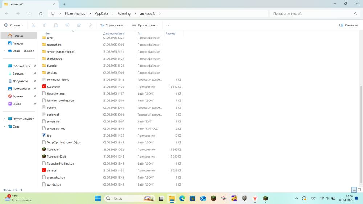The height and width of the screenshot is (204, 363).
Task: Expand Иван — Личное tree node
Action: (x=4, y=51)
